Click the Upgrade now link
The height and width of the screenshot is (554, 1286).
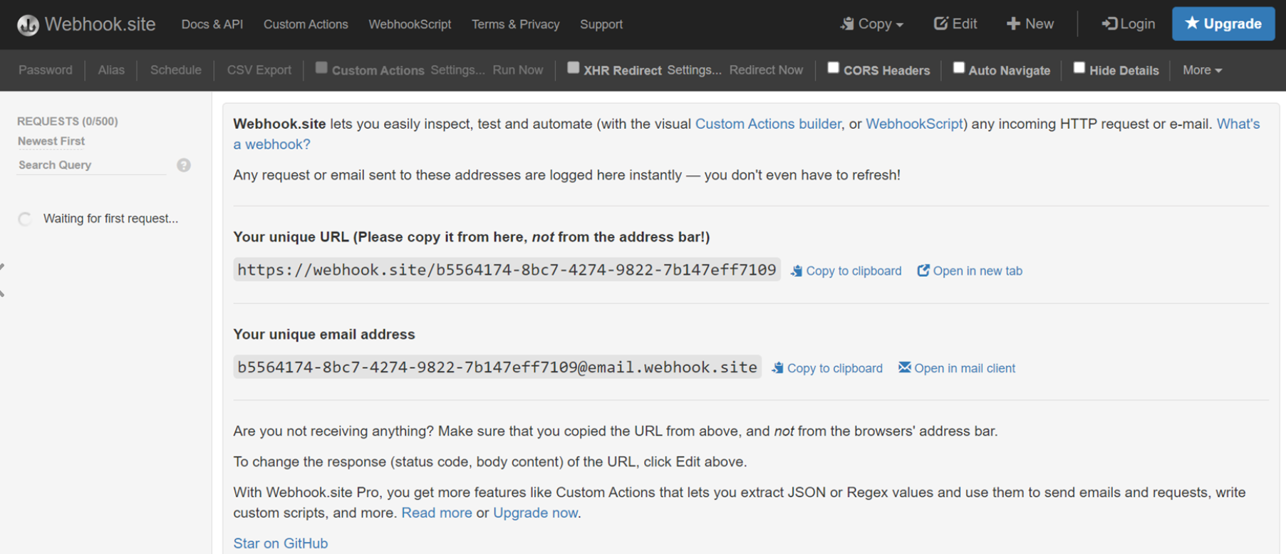(535, 513)
